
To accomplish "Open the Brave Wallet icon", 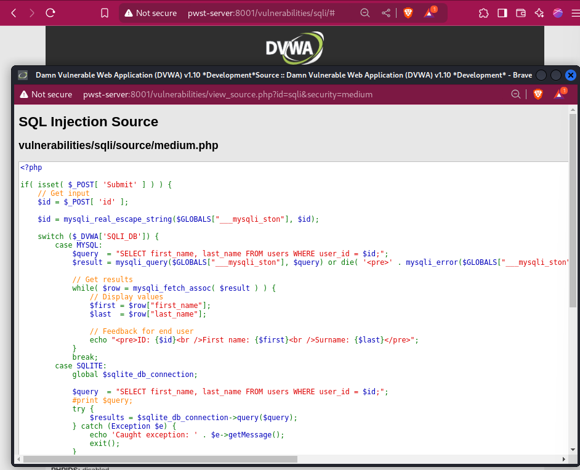I will pyautogui.click(x=521, y=13).
